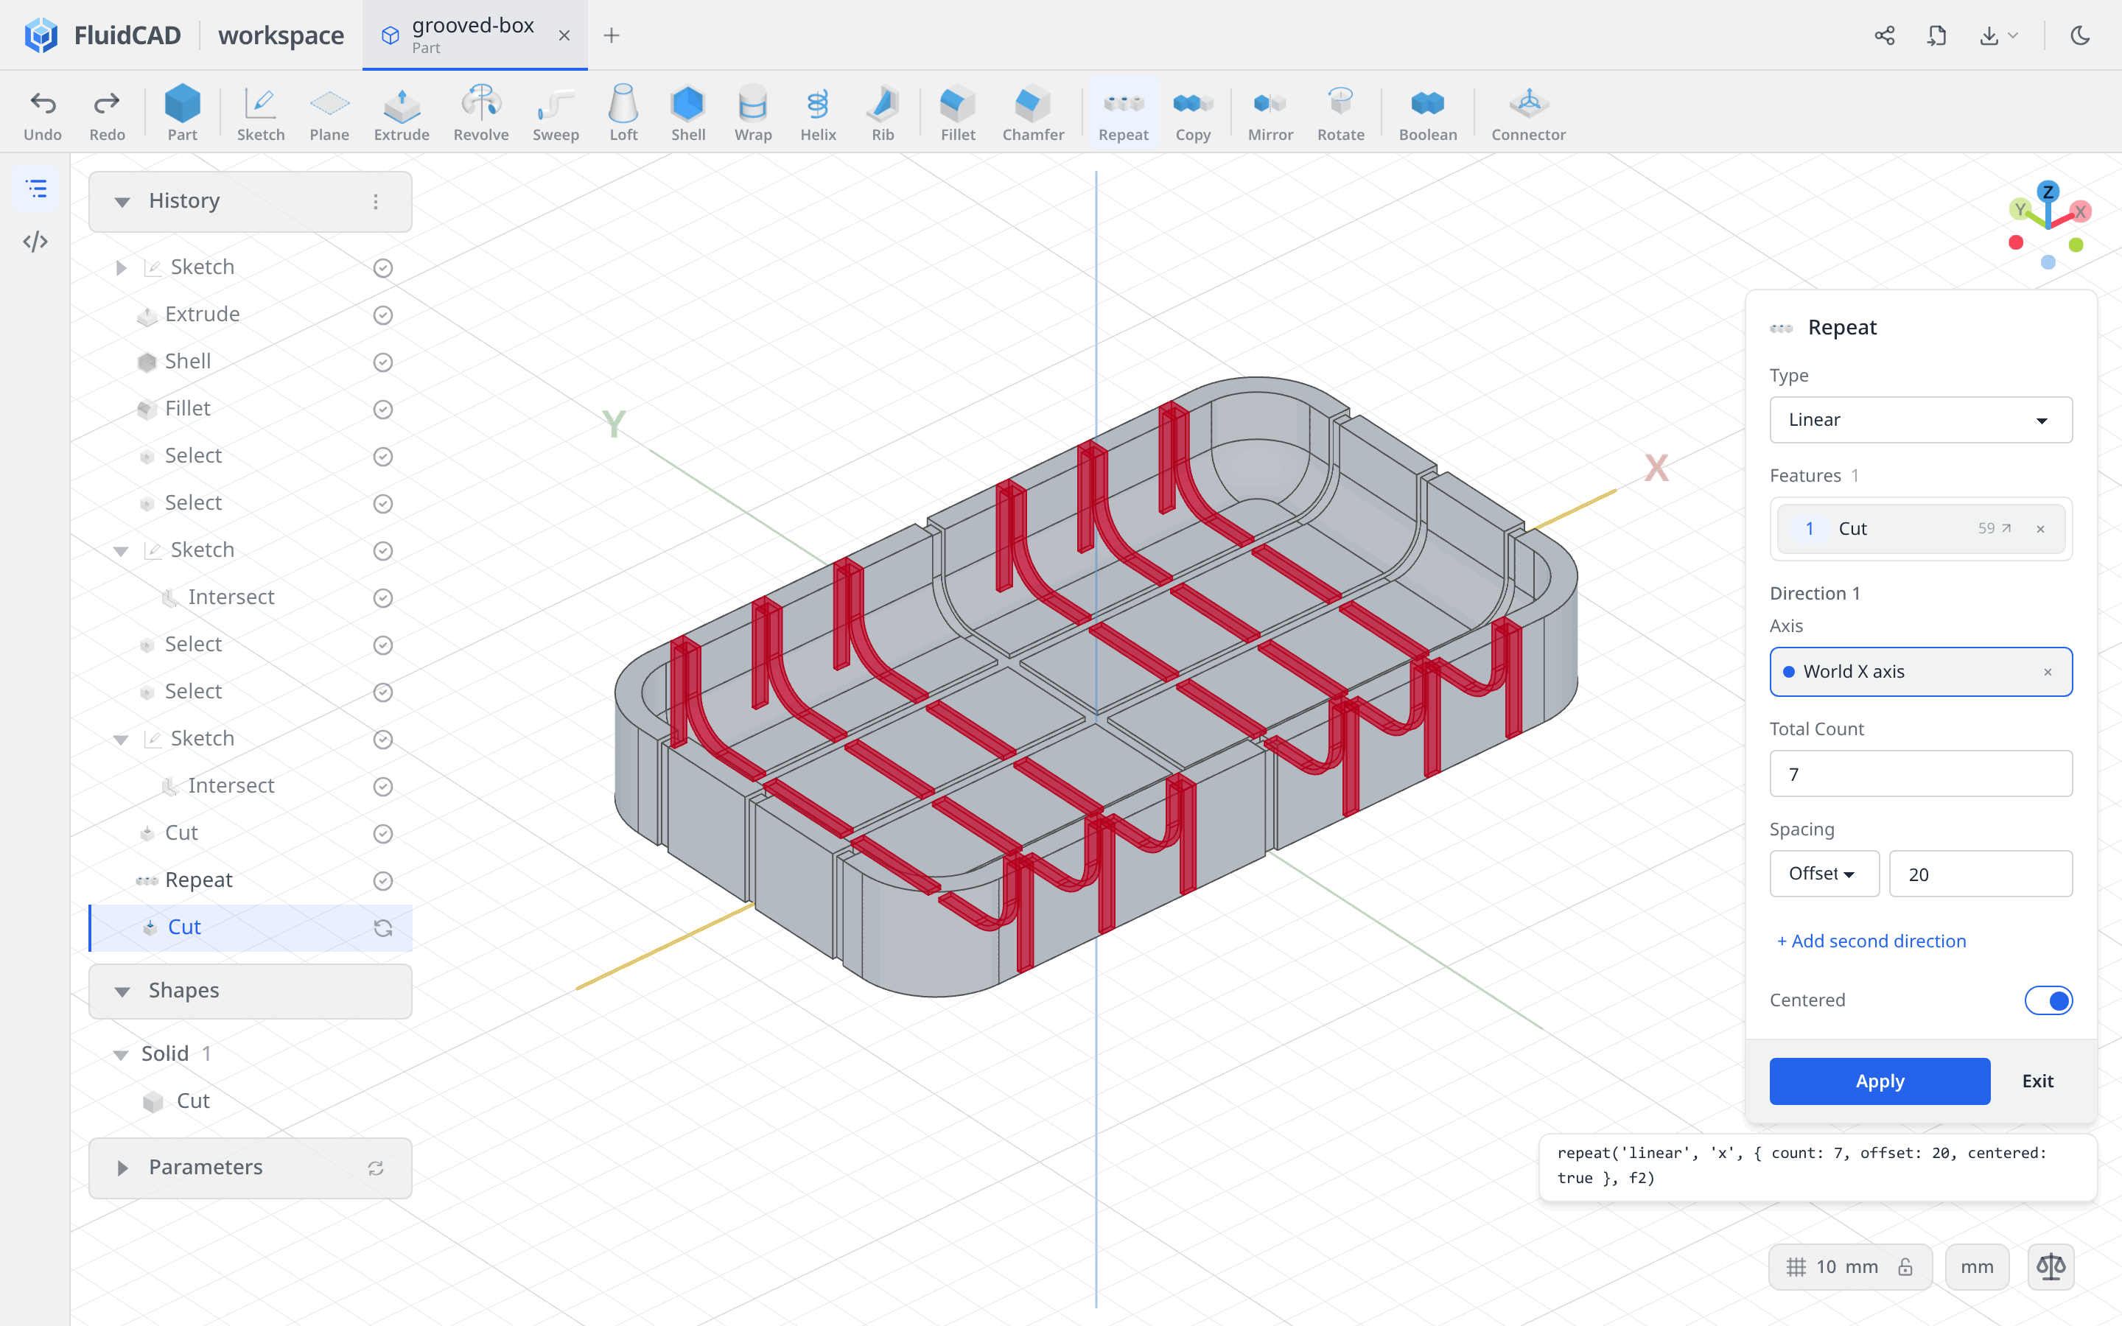Open the mass properties scale icon
The image size is (2122, 1326).
[2050, 1266]
